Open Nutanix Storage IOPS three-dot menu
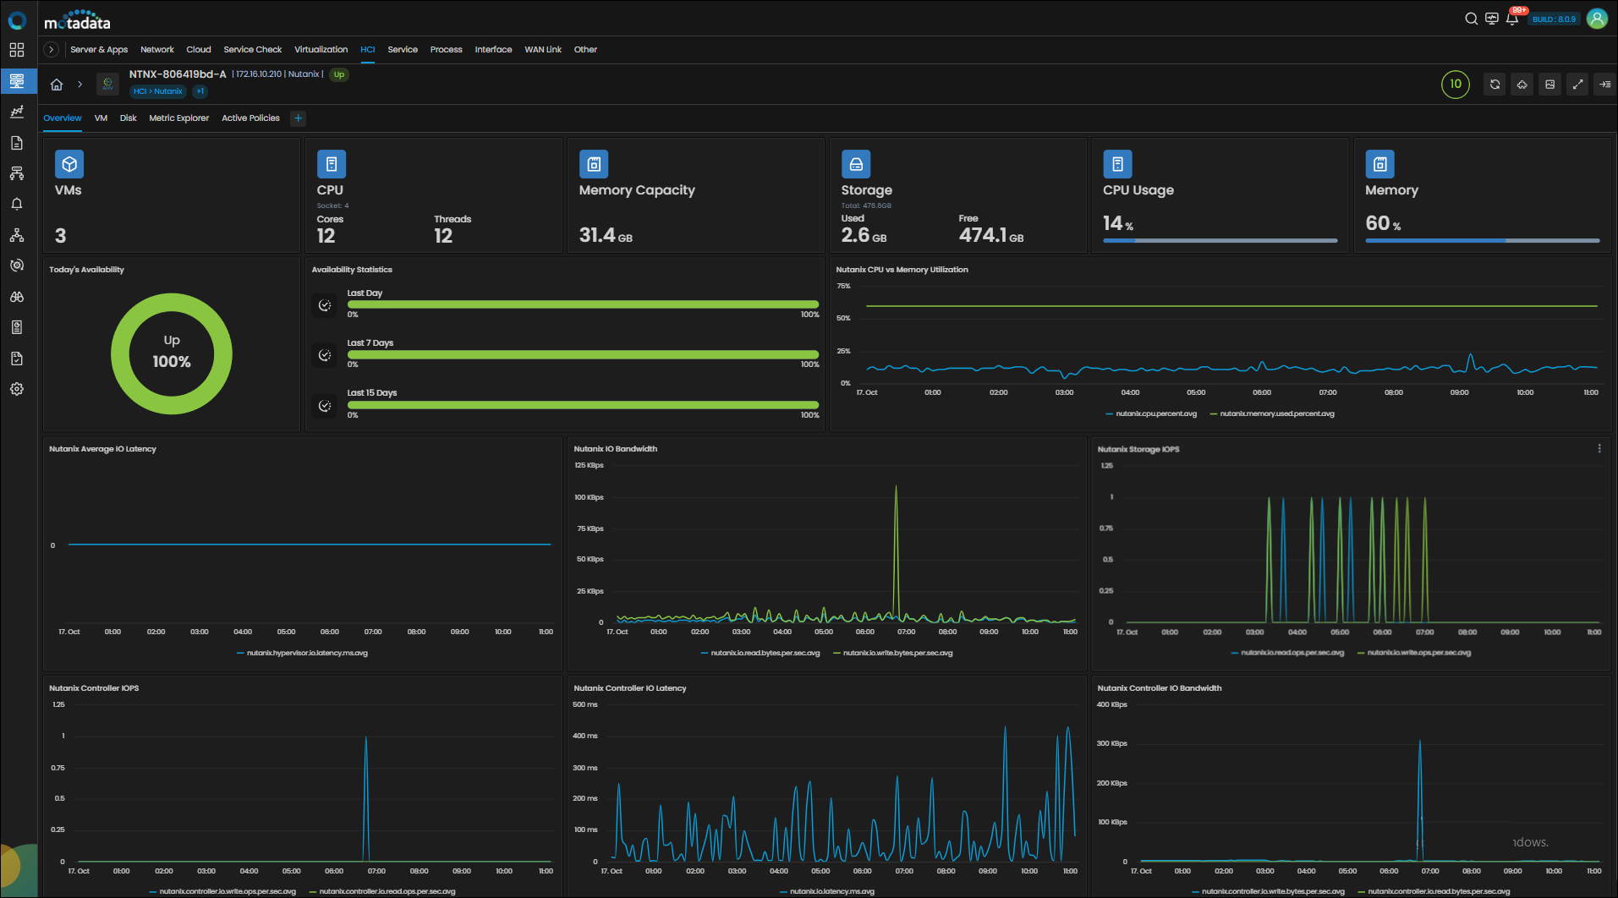The width and height of the screenshot is (1618, 898). pos(1599,449)
